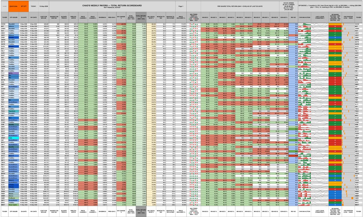The height and width of the screenshot is (217, 363).
Task: Click MST's 2,339 shares cell
Action: tap(54, 26)
